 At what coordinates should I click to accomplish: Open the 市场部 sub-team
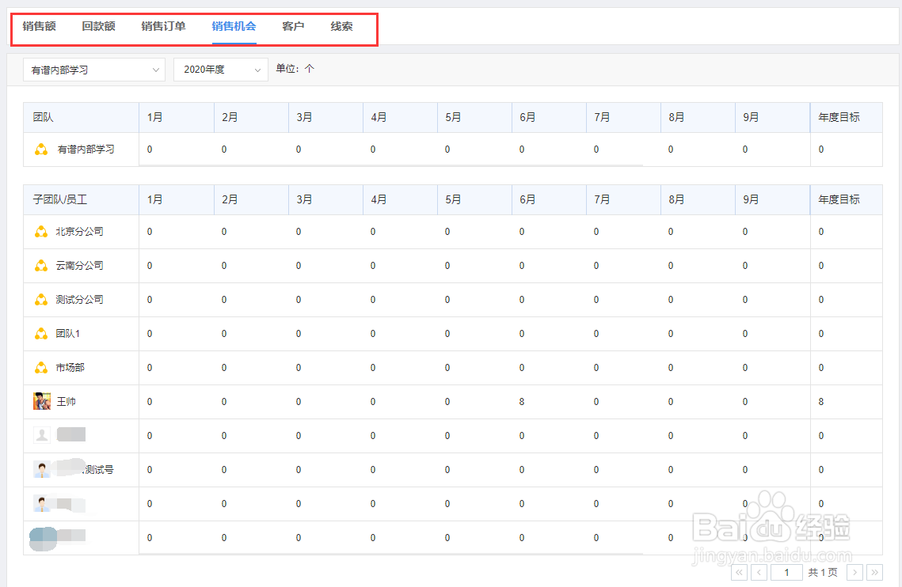(70, 367)
